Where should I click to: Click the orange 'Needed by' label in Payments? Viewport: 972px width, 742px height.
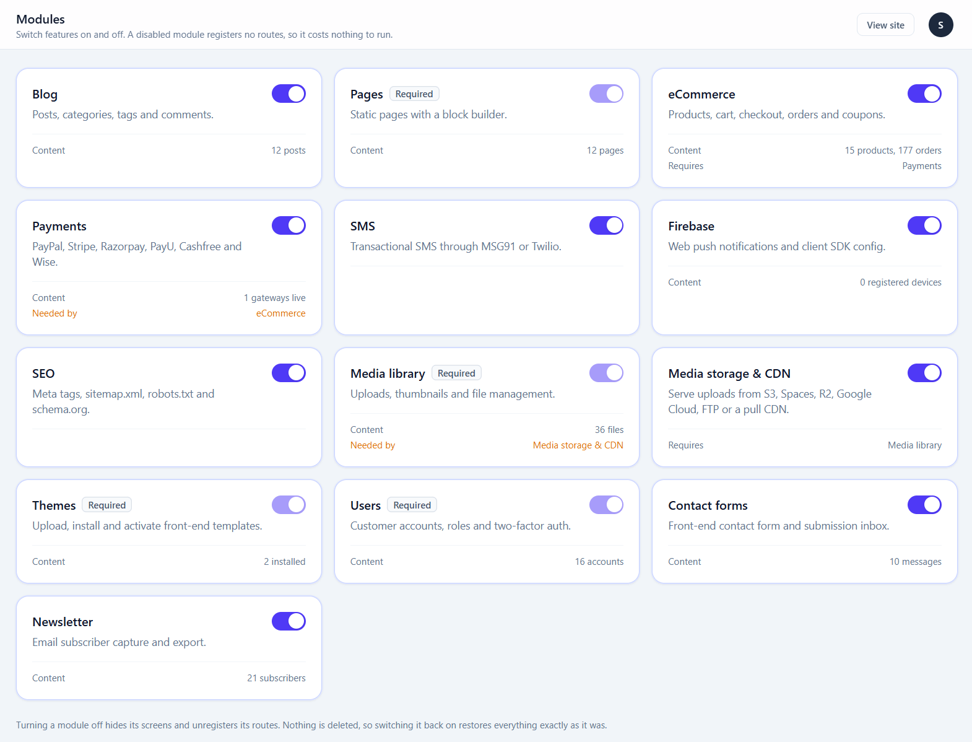pos(54,313)
